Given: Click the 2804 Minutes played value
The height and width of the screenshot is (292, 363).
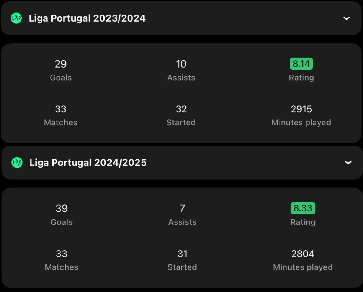Looking at the screenshot, I should coord(303,254).
